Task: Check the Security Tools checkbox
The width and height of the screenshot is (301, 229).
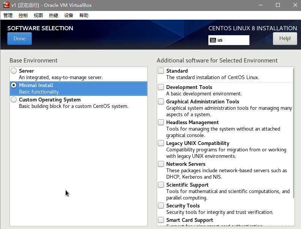Action: [x=161, y=206]
